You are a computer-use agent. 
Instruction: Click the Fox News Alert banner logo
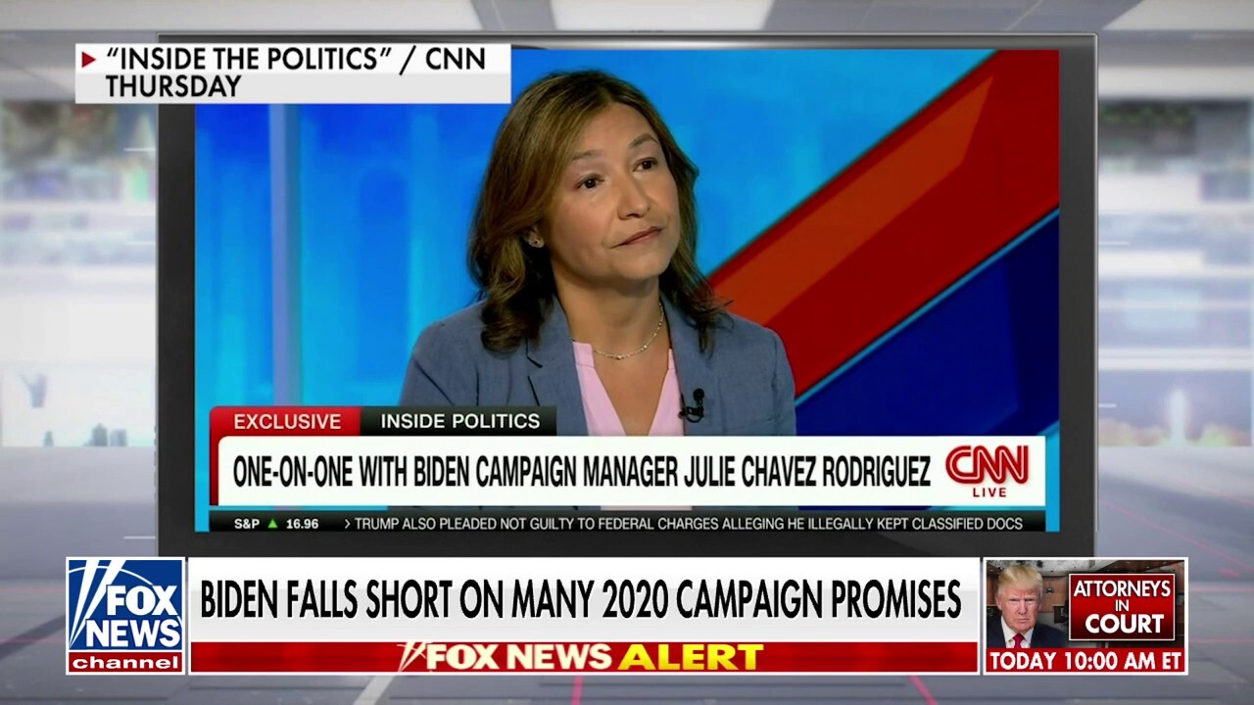coord(582,657)
